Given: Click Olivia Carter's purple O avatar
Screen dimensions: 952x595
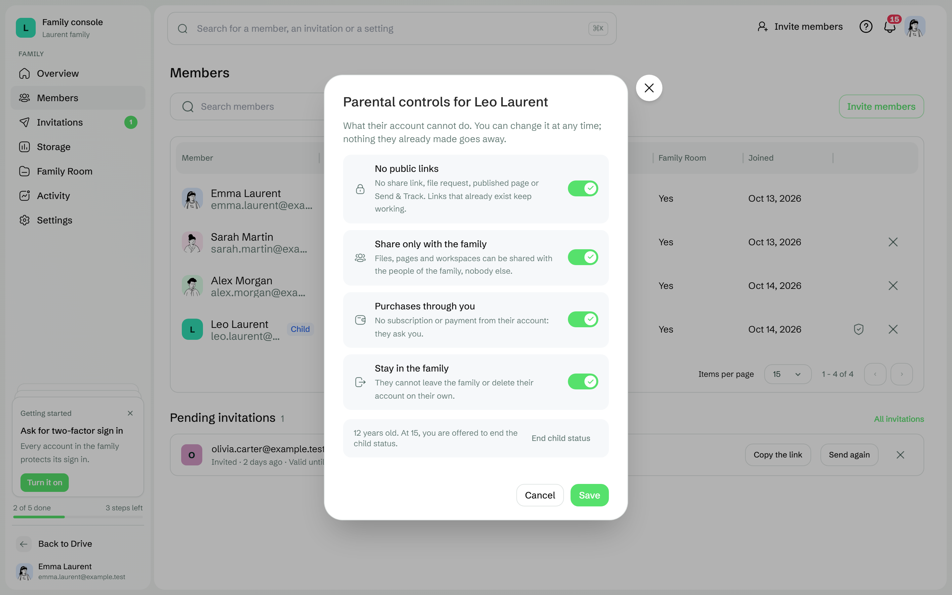Looking at the screenshot, I should click(192, 455).
